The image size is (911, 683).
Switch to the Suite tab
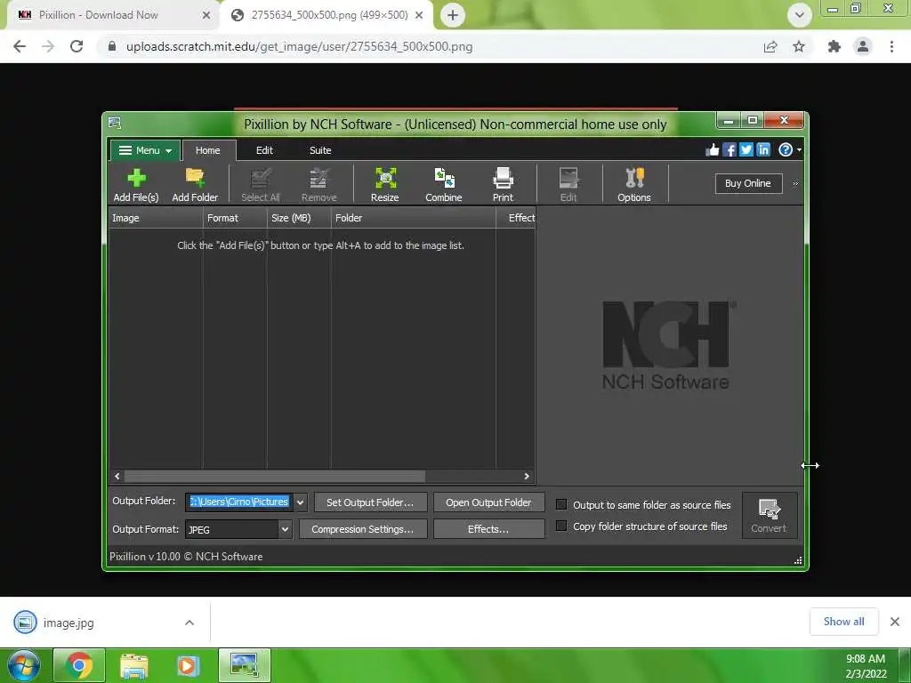(x=320, y=150)
